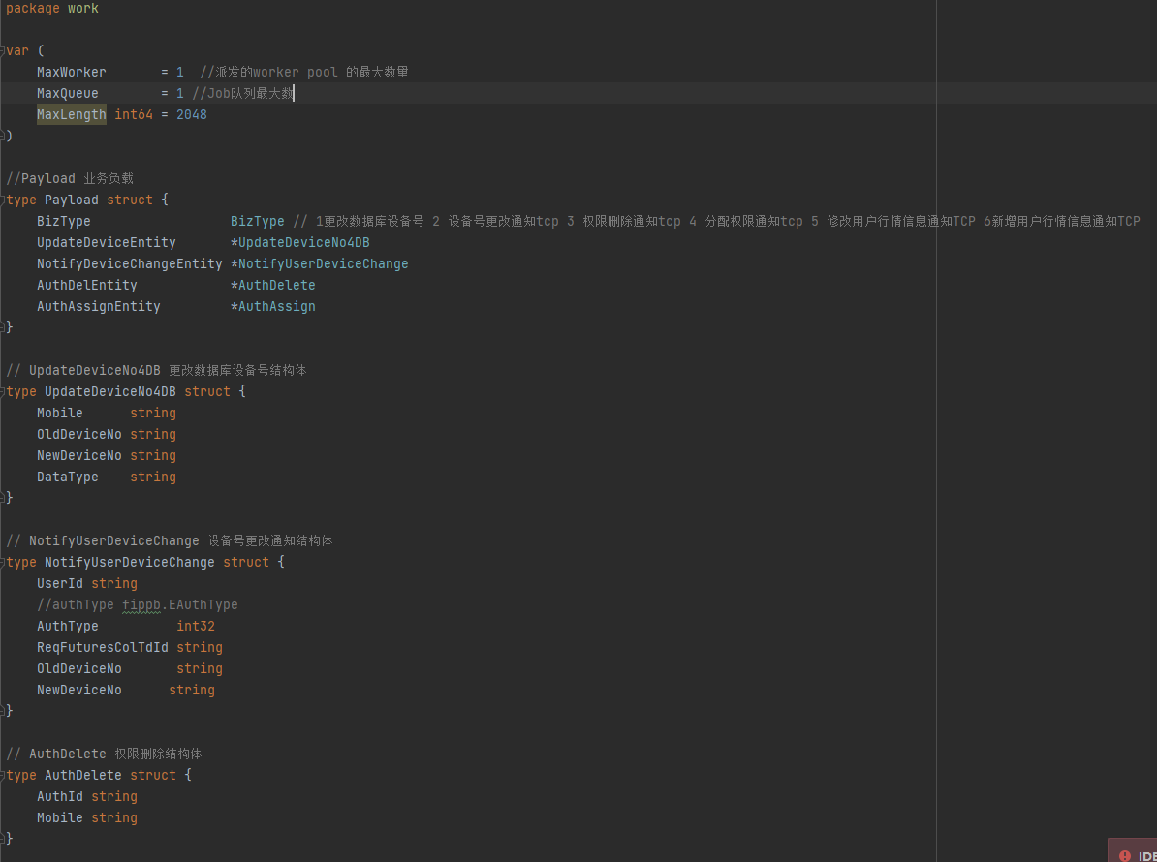1157x862 pixels.
Task: Place cursor on the MaxWorker variable
Action: [71, 72]
